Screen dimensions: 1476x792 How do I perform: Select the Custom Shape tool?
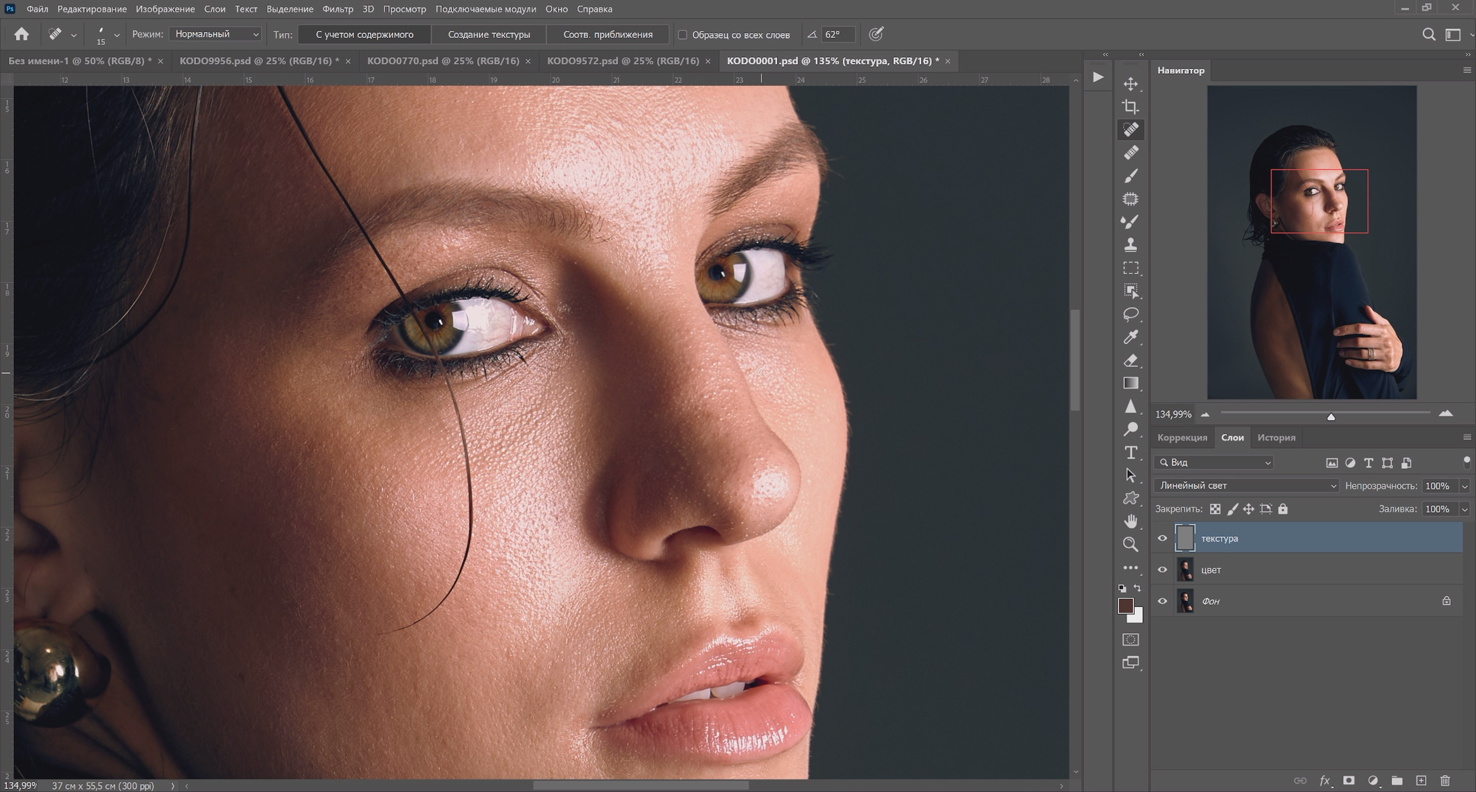click(1130, 498)
